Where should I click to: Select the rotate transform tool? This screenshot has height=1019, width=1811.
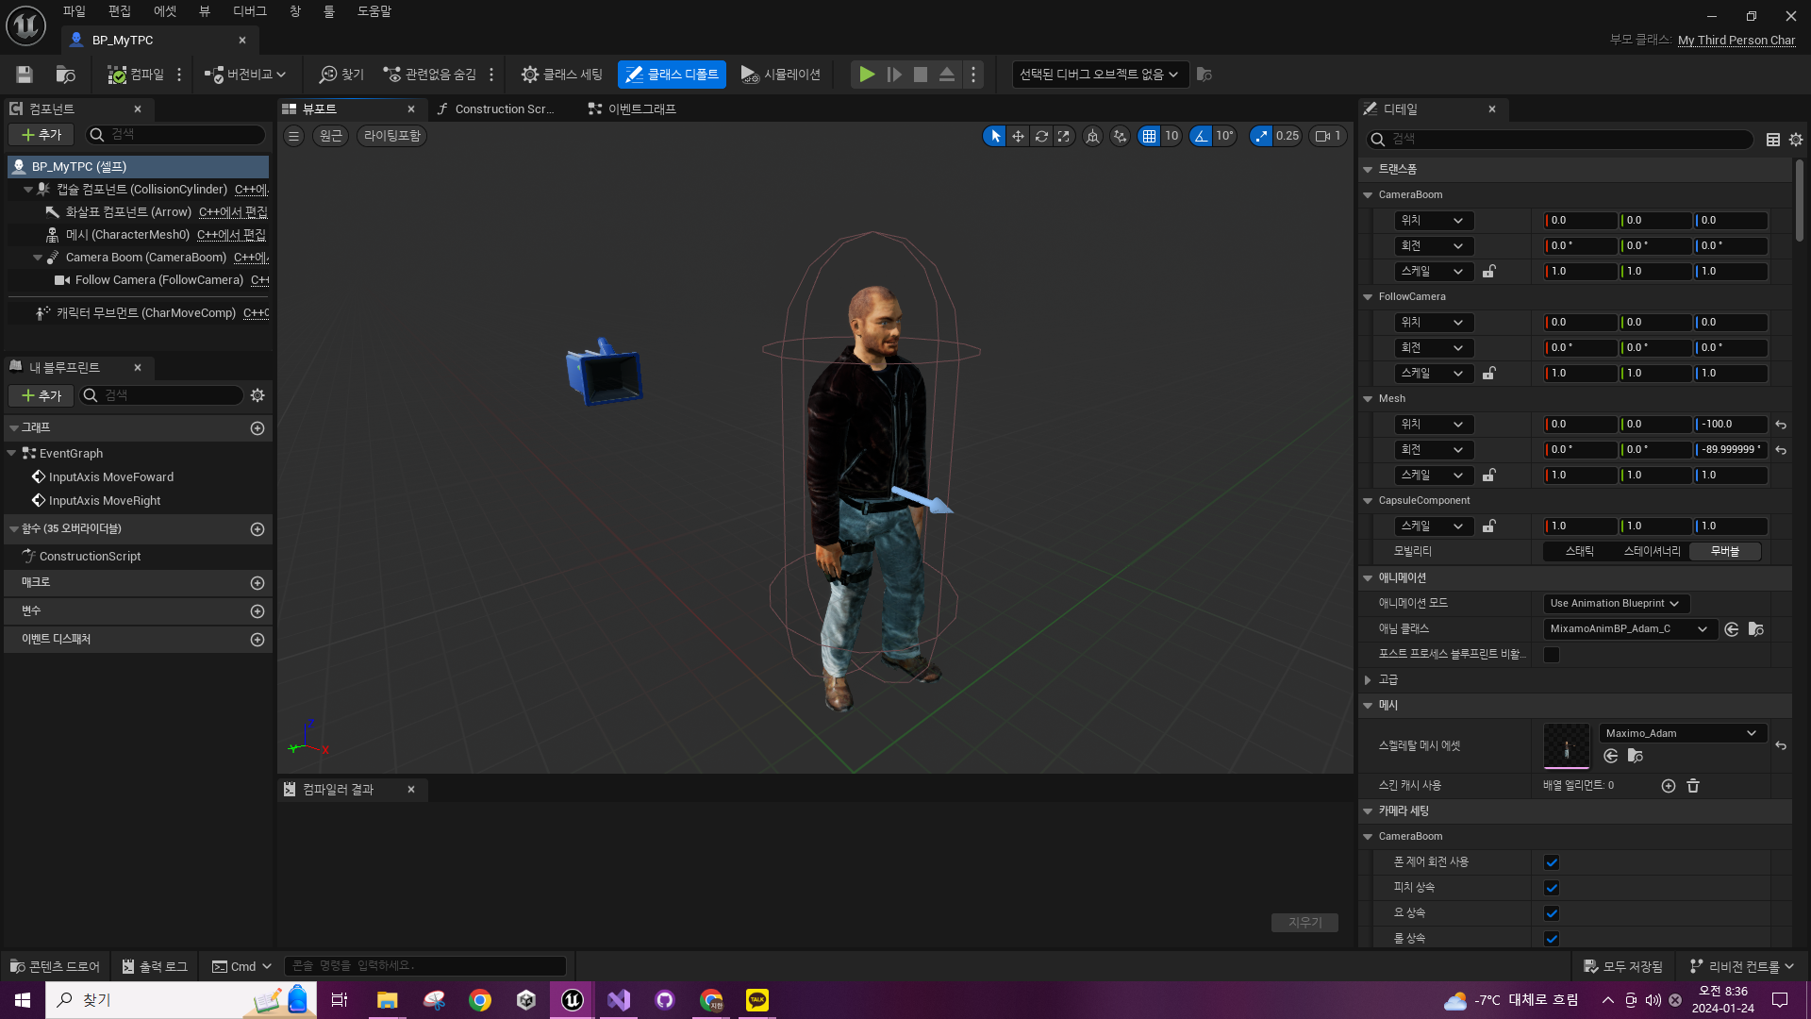coord(1041,136)
